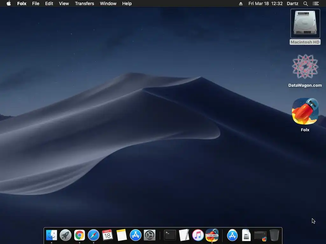Open the View menu
This screenshot has width=326, height=244.
(64, 3)
